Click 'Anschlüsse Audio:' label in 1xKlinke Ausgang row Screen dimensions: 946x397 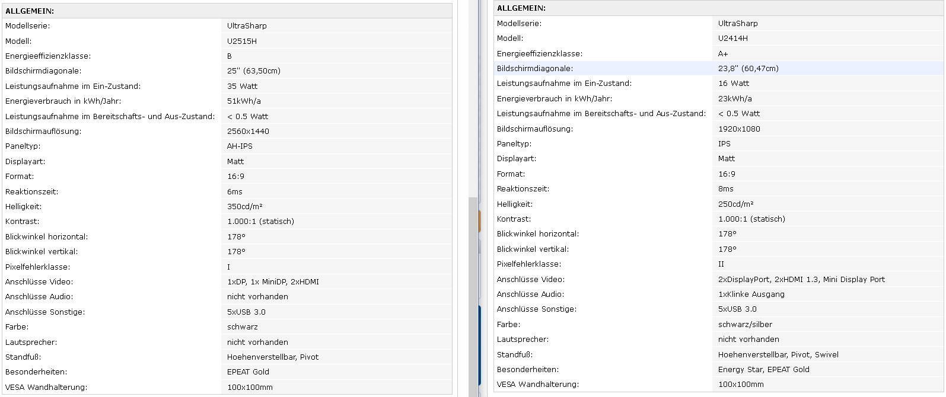click(x=530, y=294)
